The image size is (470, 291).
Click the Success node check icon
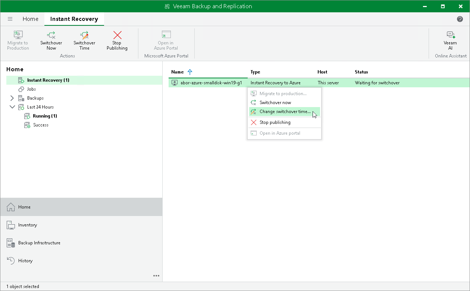pyautogui.click(x=27, y=125)
